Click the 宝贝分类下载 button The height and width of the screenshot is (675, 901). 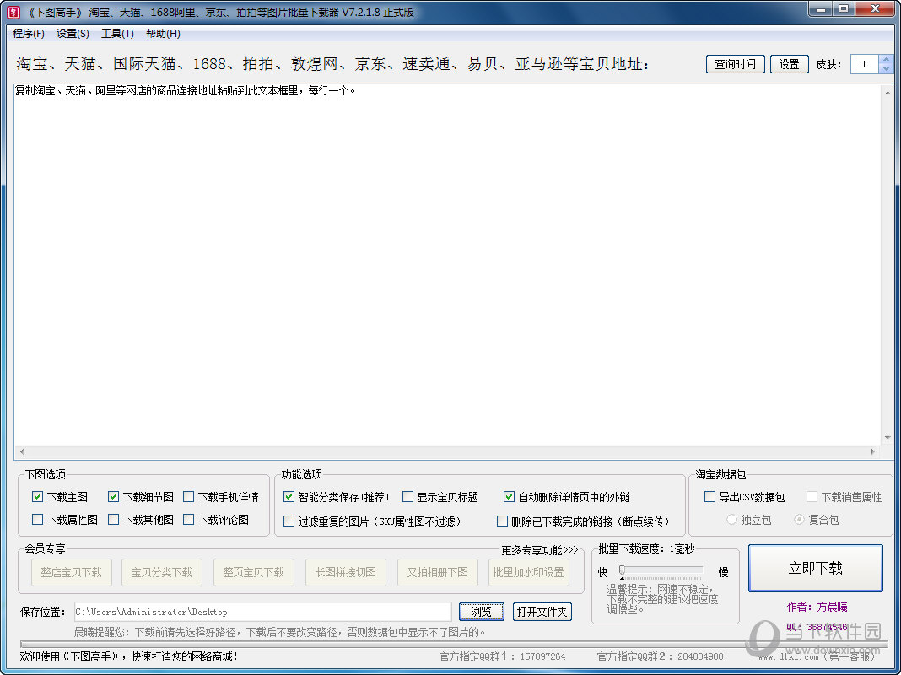[161, 572]
